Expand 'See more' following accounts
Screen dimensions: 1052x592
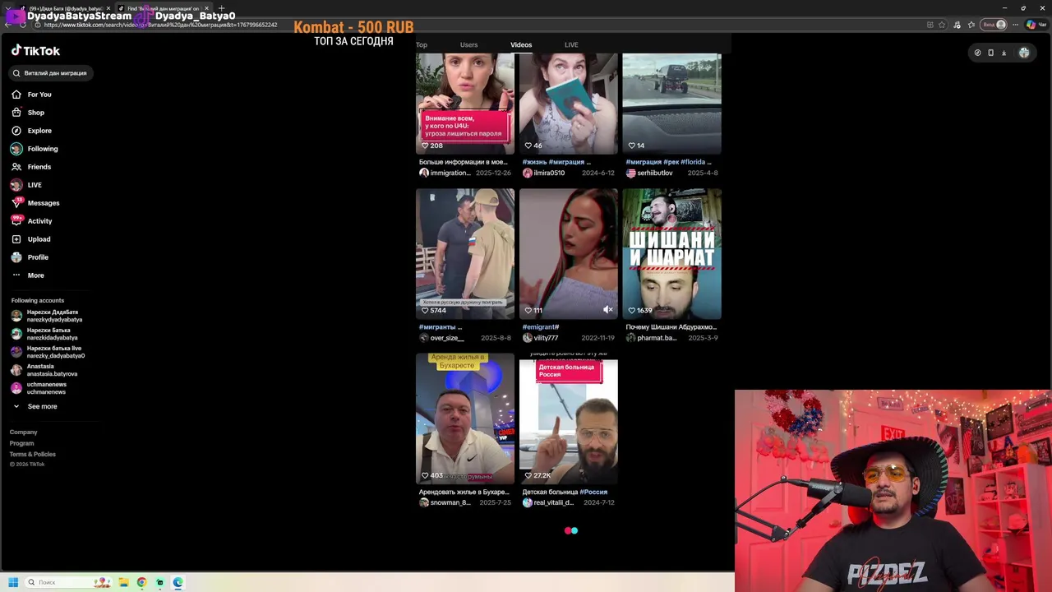(35, 406)
